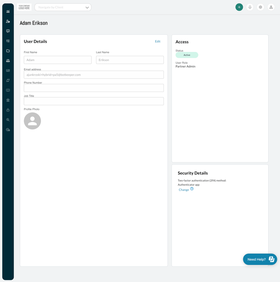
Task: Click the User Details heading
Action: (x=36, y=41)
